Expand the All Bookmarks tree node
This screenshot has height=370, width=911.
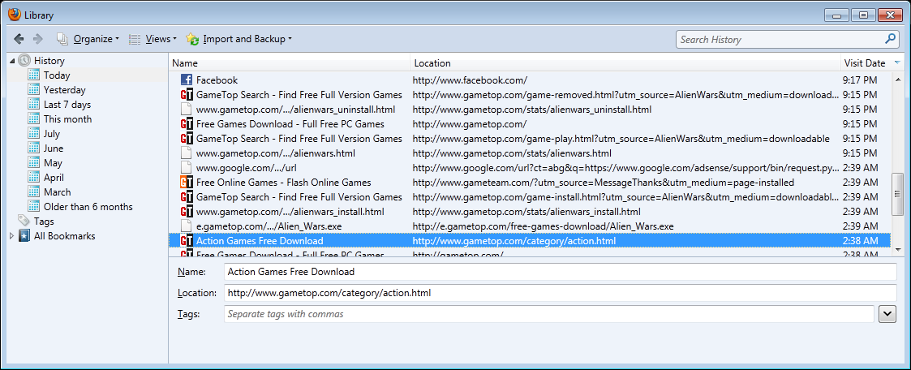coord(12,236)
